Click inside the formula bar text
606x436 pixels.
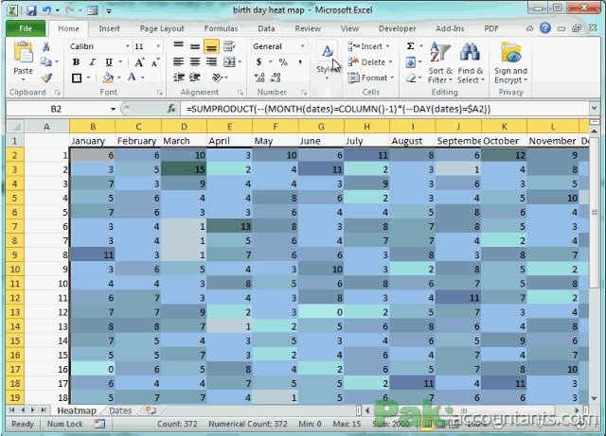point(338,109)
